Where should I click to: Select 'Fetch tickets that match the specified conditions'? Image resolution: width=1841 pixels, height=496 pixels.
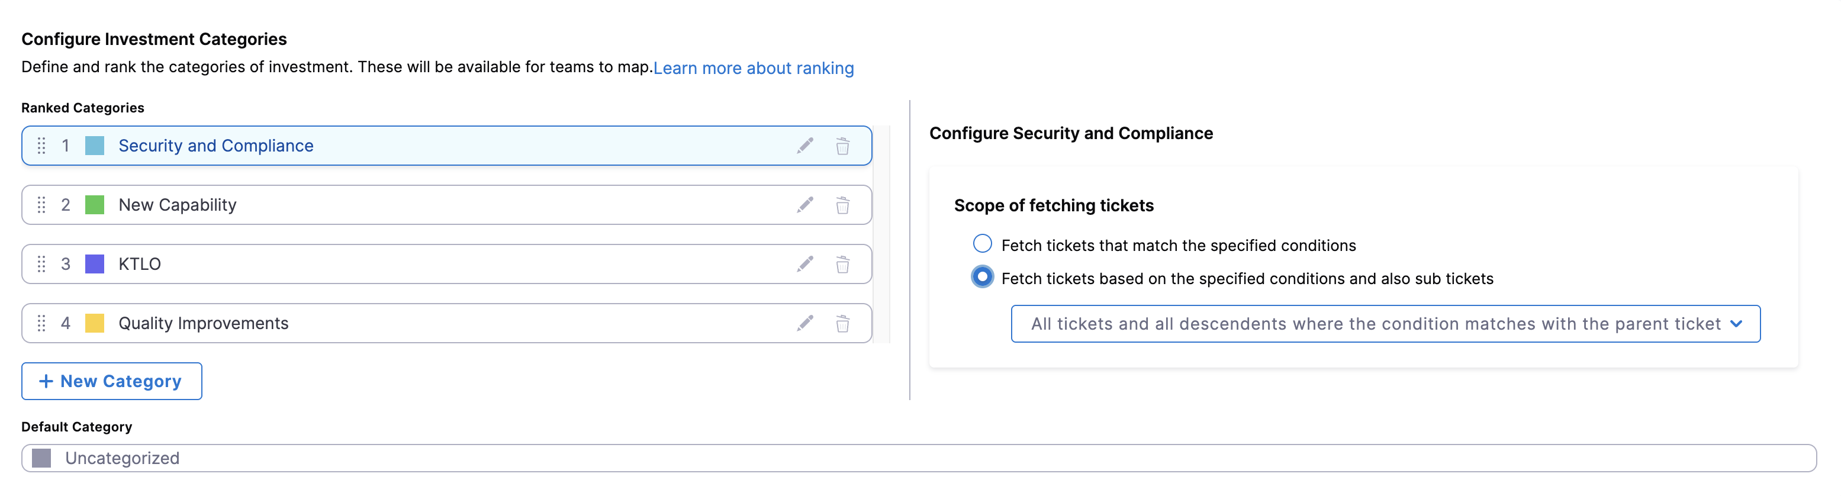point(982,244)
